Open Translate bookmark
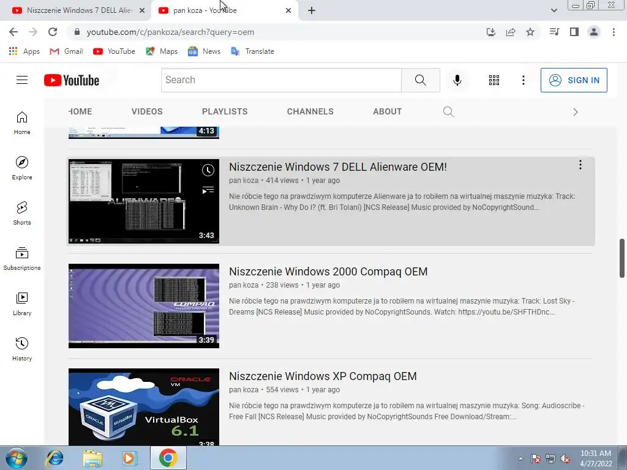Viewport: 627px width, 470px height. pyautogui.click(x=253, y=51)
